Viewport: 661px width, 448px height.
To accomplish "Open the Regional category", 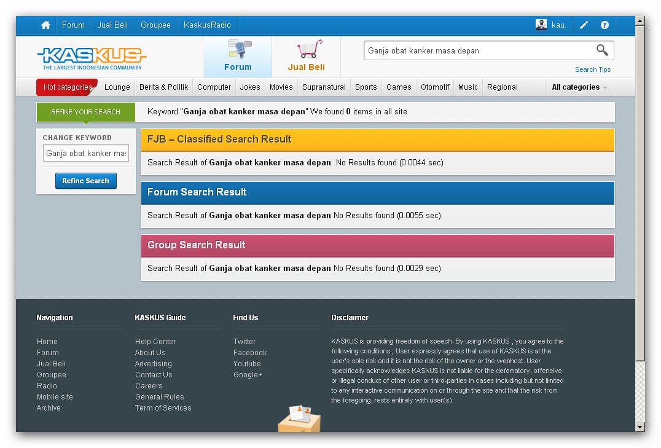I will point(502,87).
